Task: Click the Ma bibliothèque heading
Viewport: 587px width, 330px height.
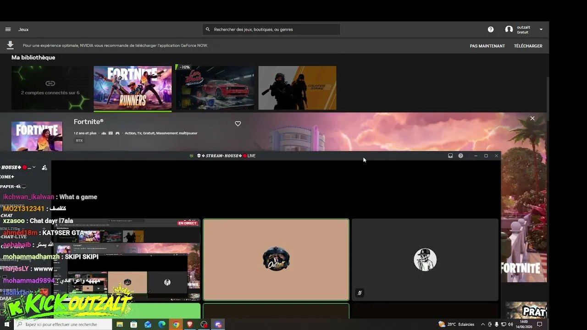Action: 33,57
